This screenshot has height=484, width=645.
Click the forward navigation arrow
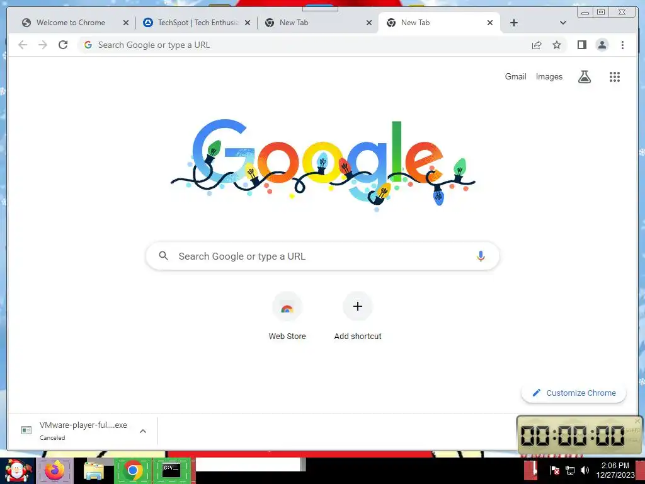click(x=43, y=45)
